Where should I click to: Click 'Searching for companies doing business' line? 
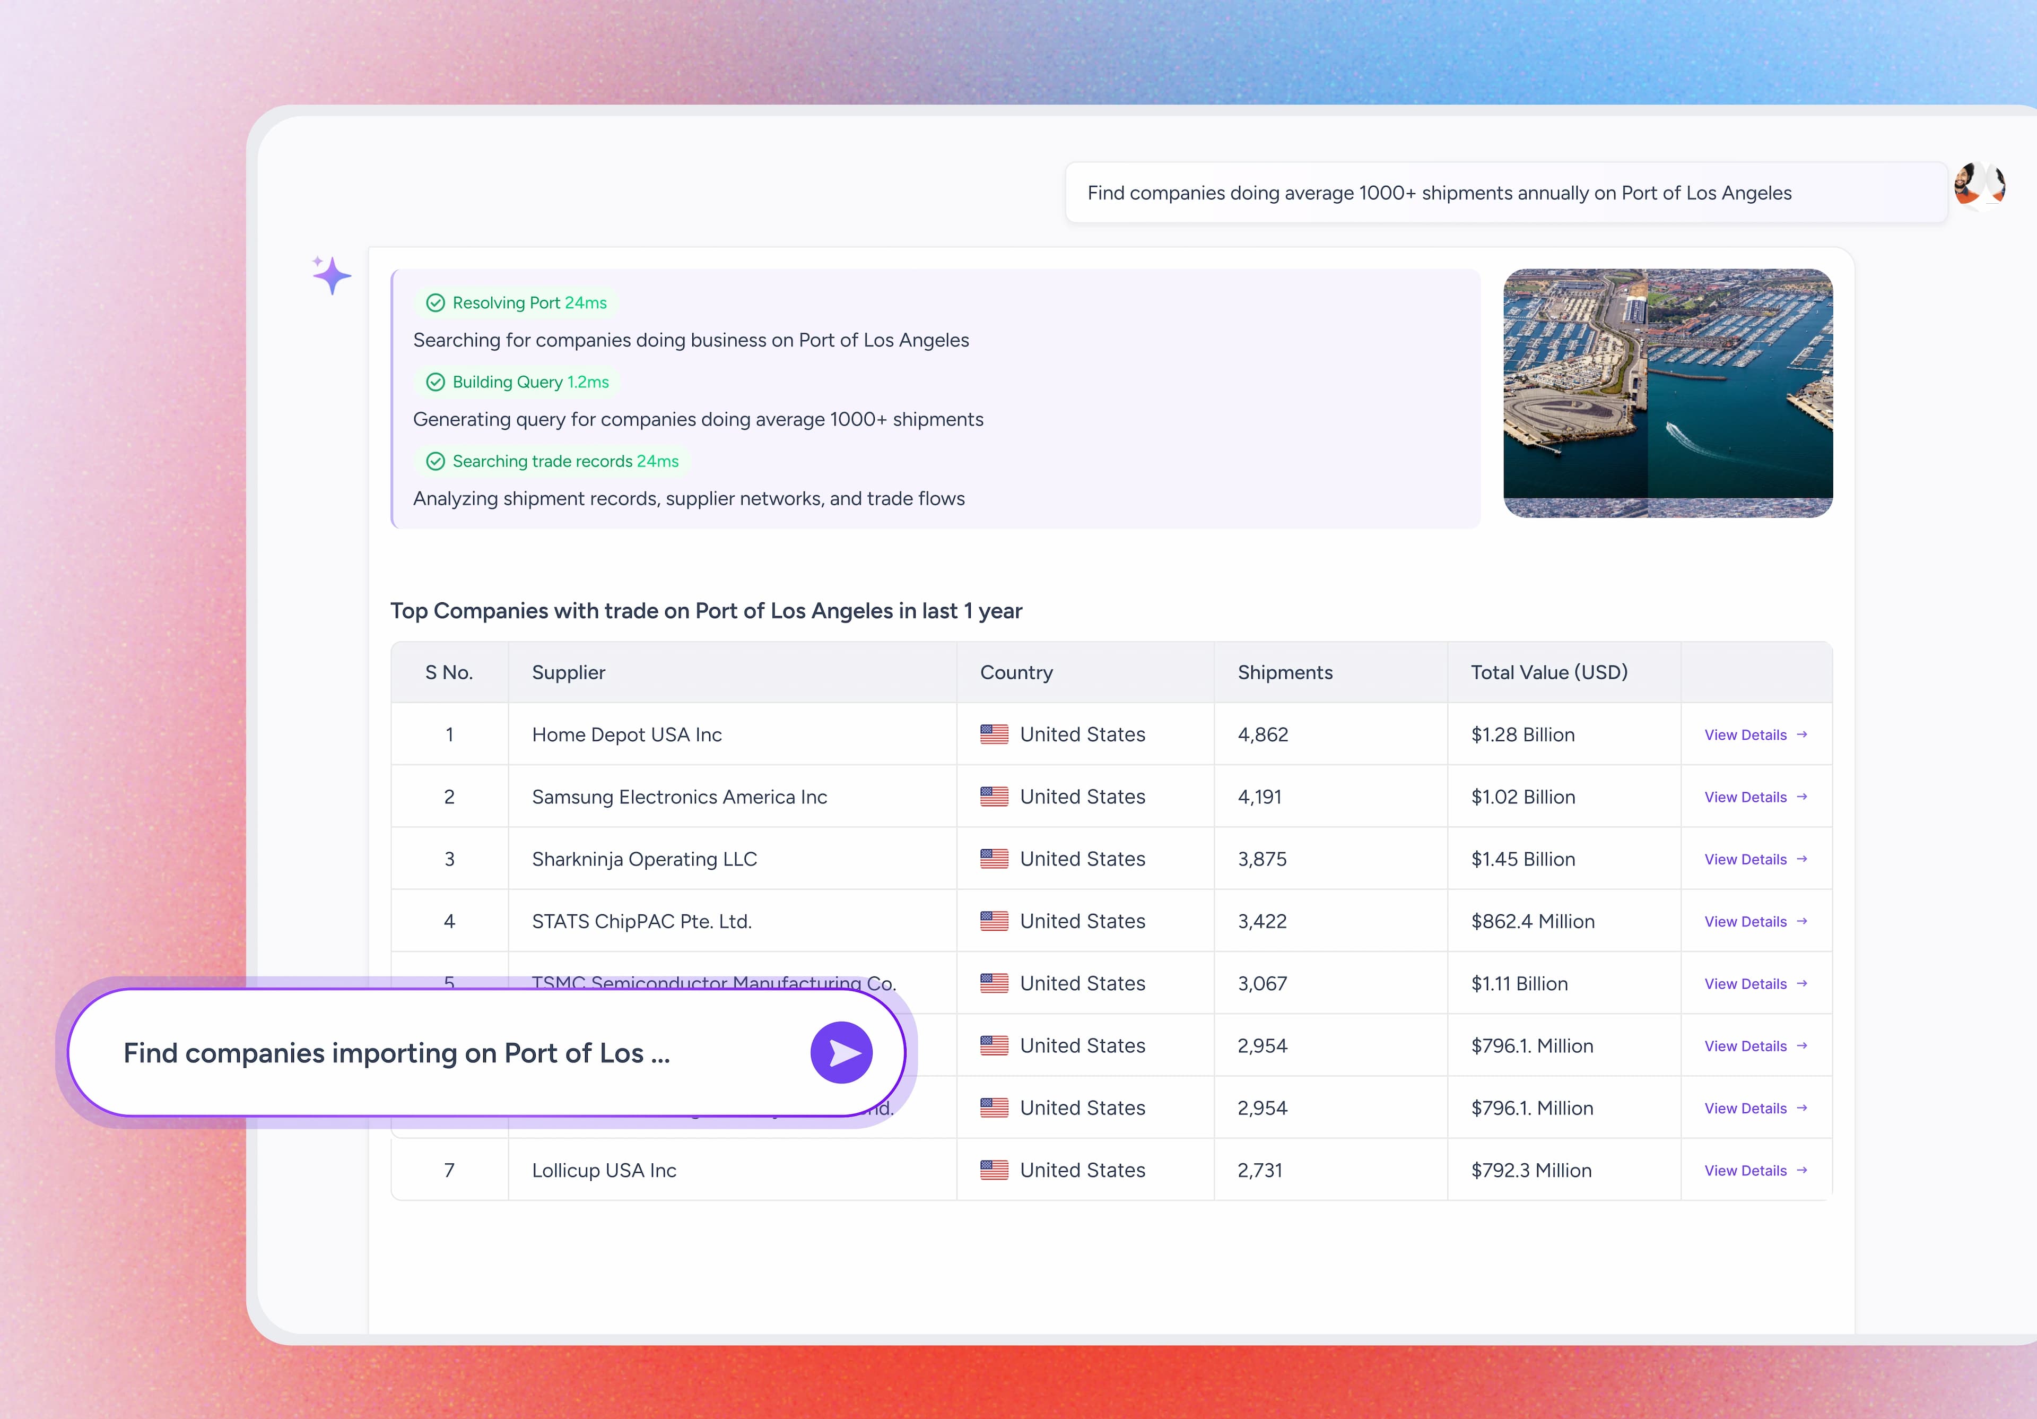(x=691, y=340)
